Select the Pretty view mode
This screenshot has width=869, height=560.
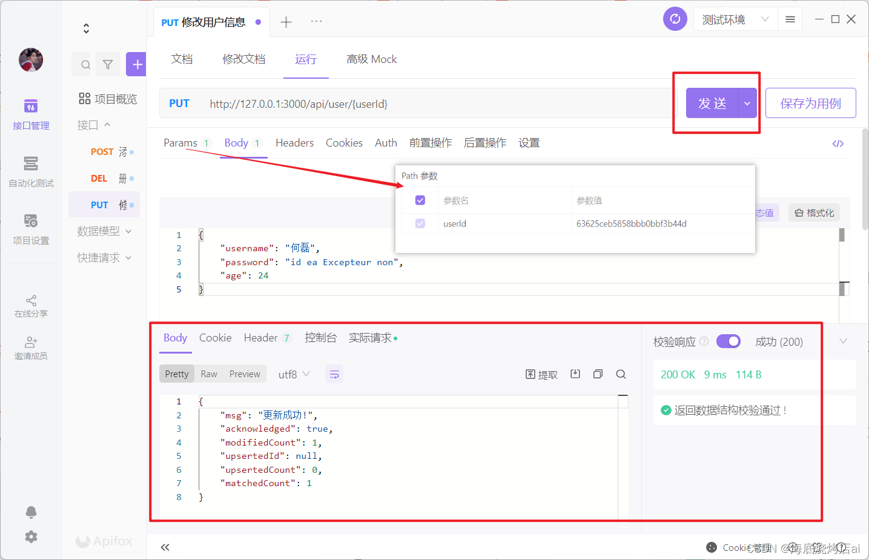177,374
